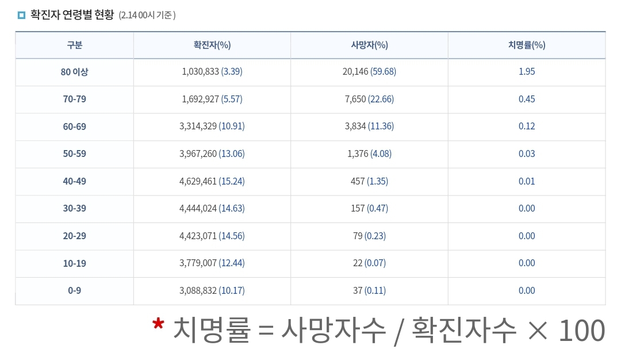The image size is (621, 349).
Task: Click confirmed cases cell '3,314,329 (10.91)'
Action: [212, 126]
